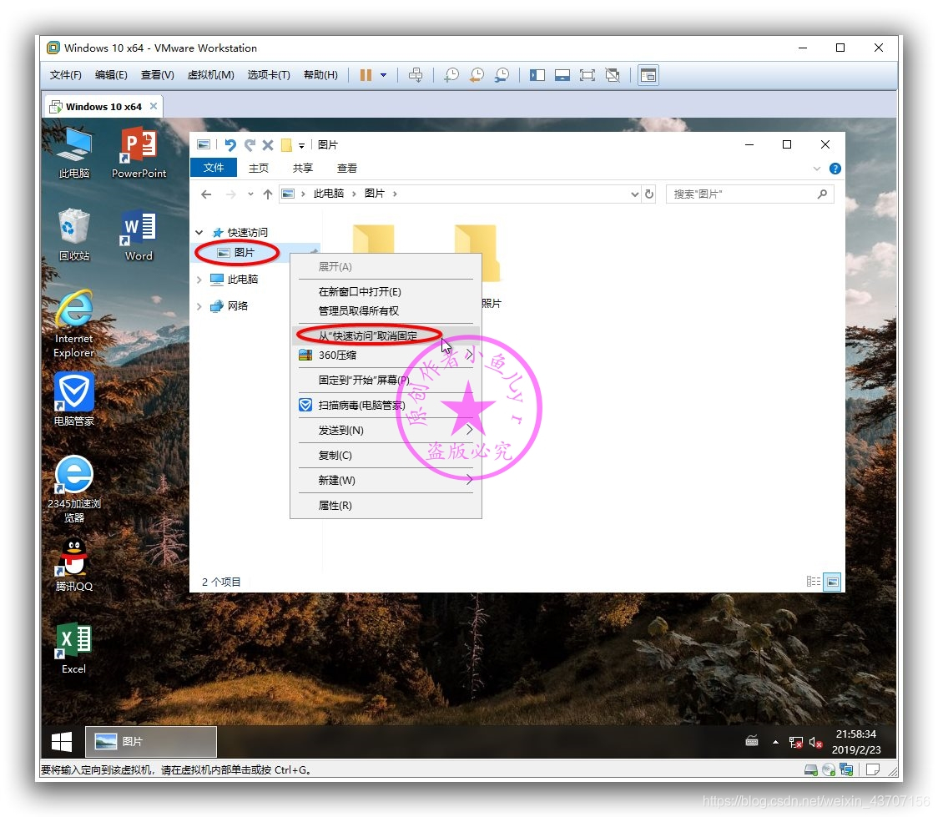This screenshot has width=938, height=817.
Task: Pause the virtual machine
Action: (366, 75)
